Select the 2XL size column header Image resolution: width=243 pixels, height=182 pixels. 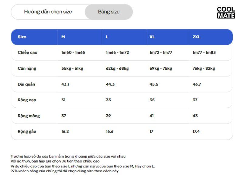196,37
